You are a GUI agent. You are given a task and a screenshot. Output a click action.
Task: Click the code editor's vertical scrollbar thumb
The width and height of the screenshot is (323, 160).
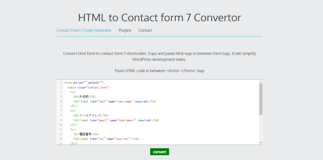261,98
